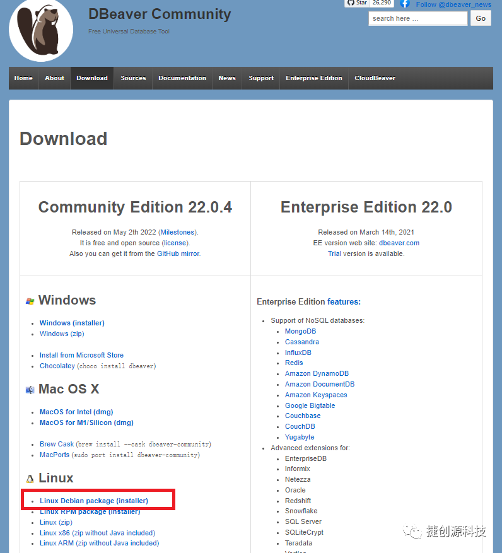
Task: Open the Chocolatey link
Action: [x=57, y=366]
